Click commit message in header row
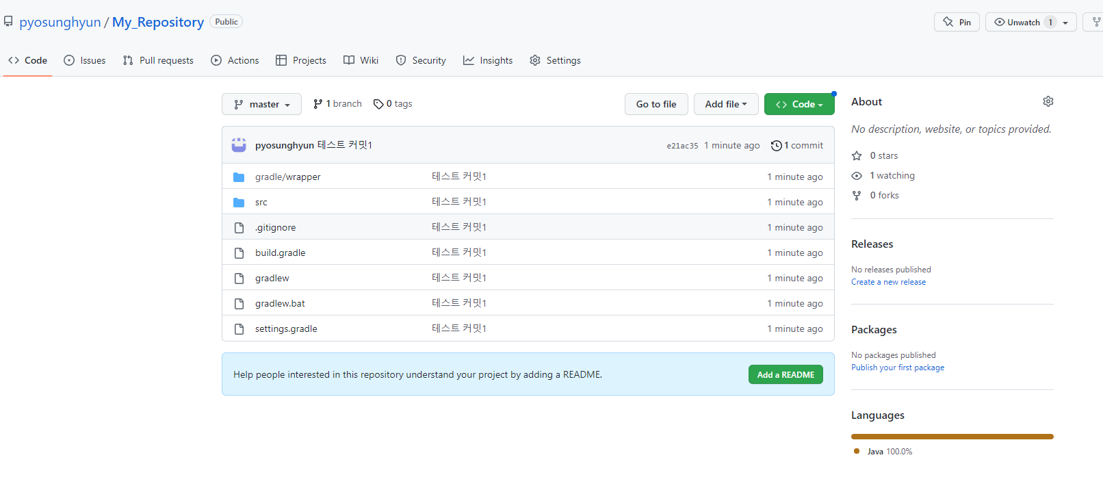Image resolution: width=1103 pixels, height=477 pixels. tap(345, 145)
